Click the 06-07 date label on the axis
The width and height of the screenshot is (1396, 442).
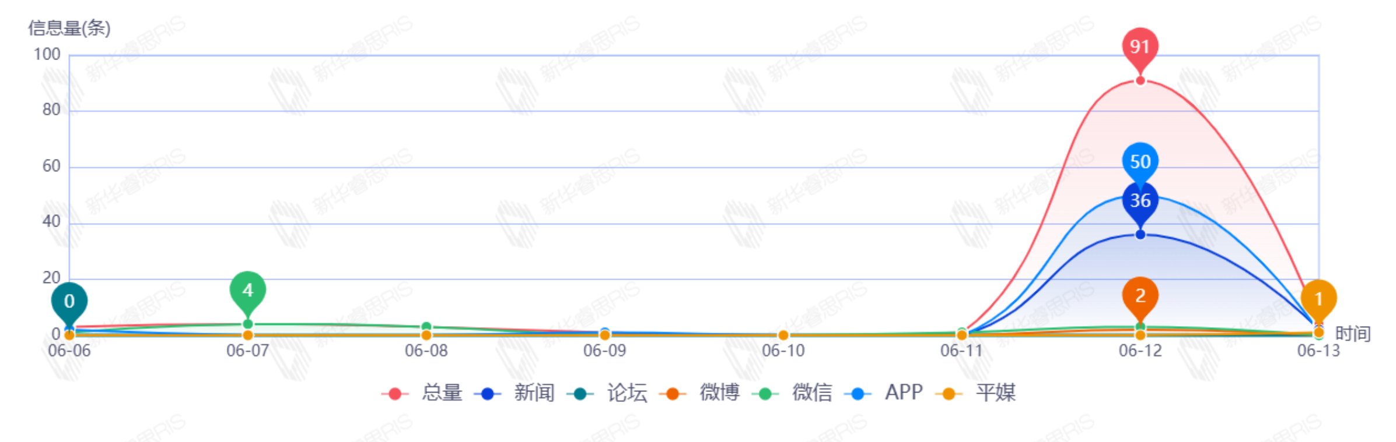click(247, 351)
